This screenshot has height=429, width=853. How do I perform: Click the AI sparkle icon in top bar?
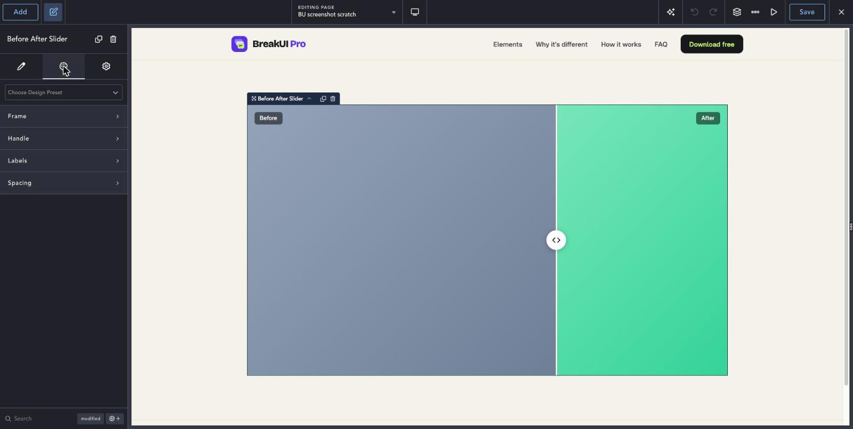click(671, 12)
